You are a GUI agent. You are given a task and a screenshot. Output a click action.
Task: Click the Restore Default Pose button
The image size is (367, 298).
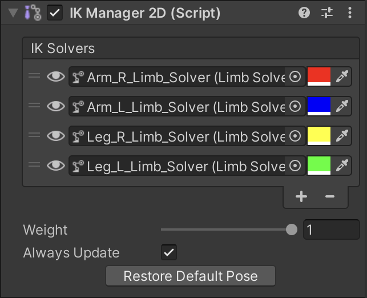click(191, 276)
